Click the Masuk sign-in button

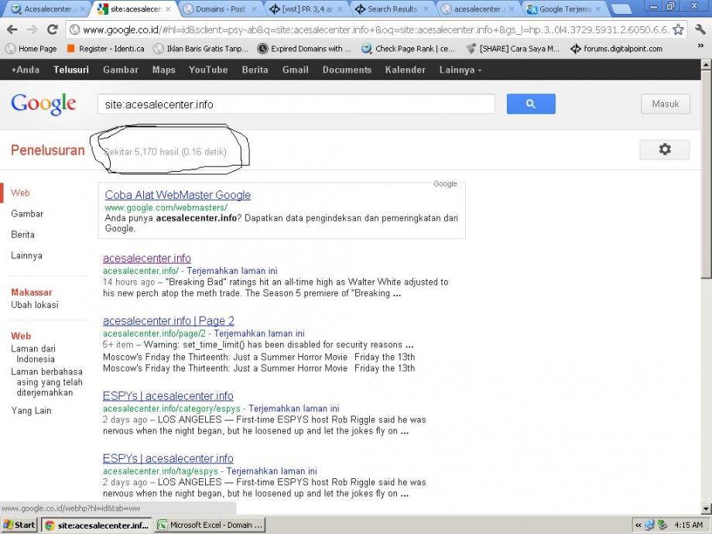click(666, 104)
